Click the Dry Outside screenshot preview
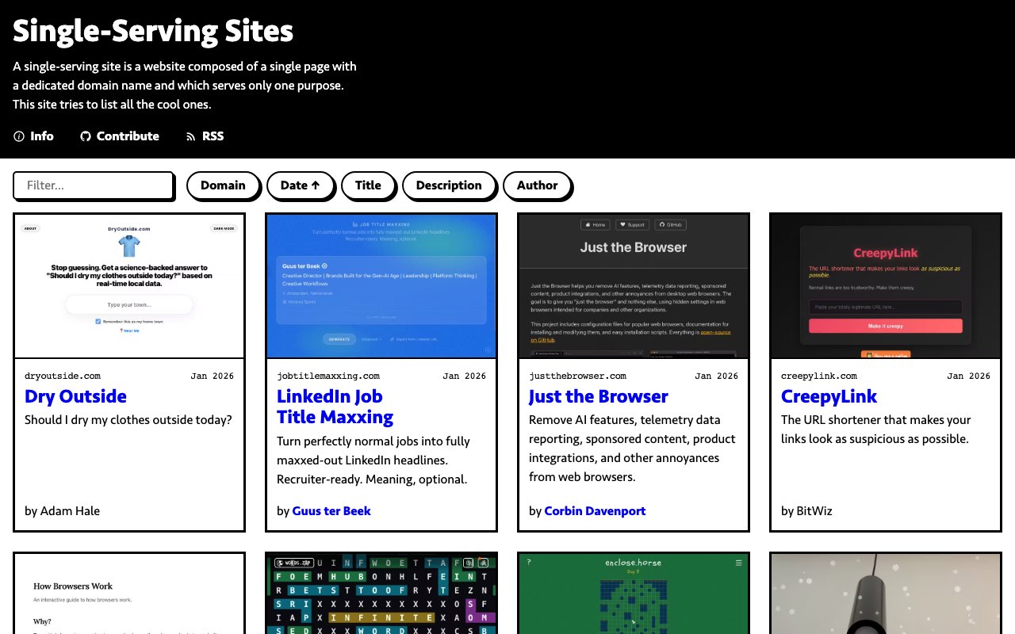The height and width of the screenshot is (634, 1015). coord(128,284)
